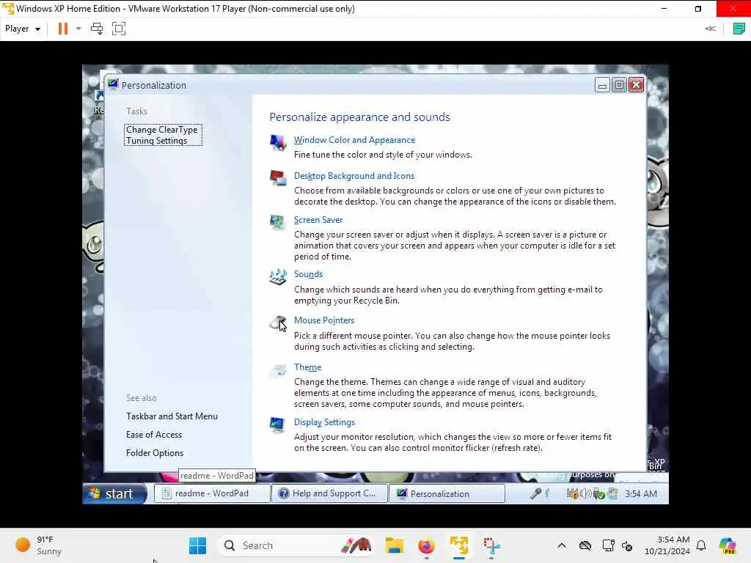Click the XP tray volume speaker icon
This screenshot has height=563, width=751.
pyautogui.click(x=585, y=493)
